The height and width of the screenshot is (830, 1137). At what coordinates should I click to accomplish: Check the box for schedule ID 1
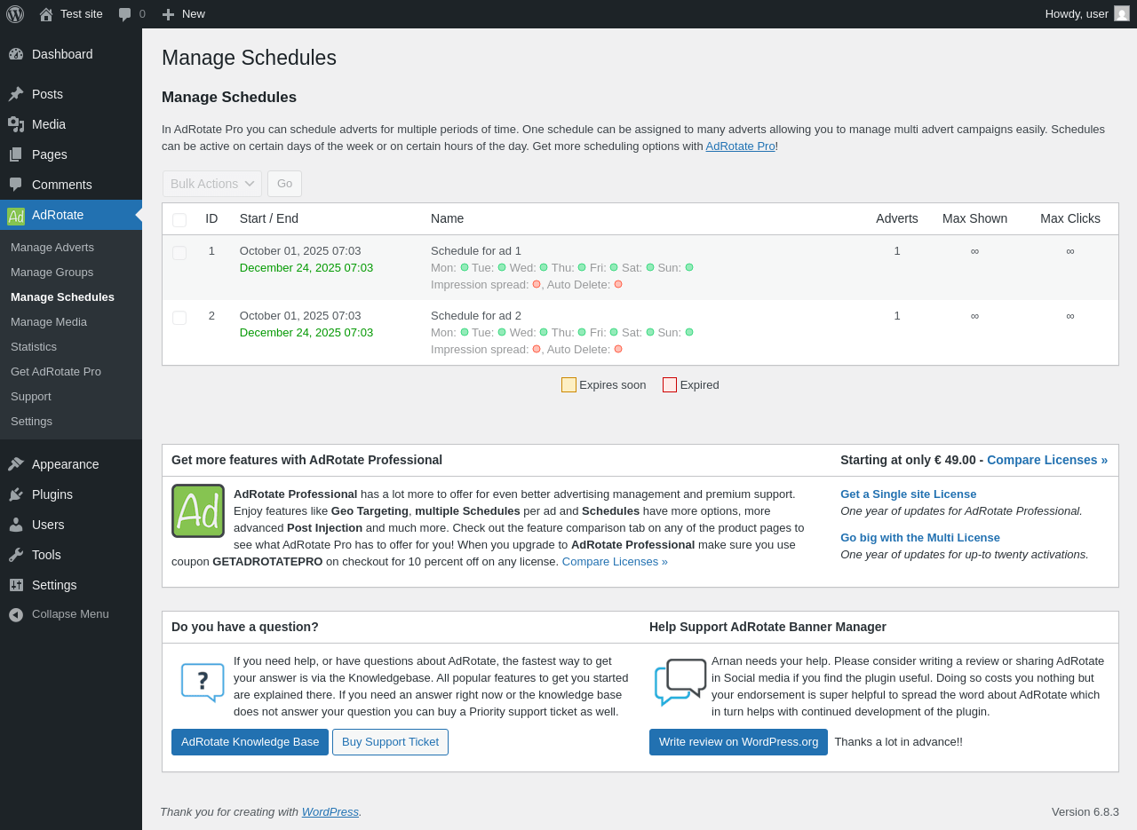tap(179, 252)
